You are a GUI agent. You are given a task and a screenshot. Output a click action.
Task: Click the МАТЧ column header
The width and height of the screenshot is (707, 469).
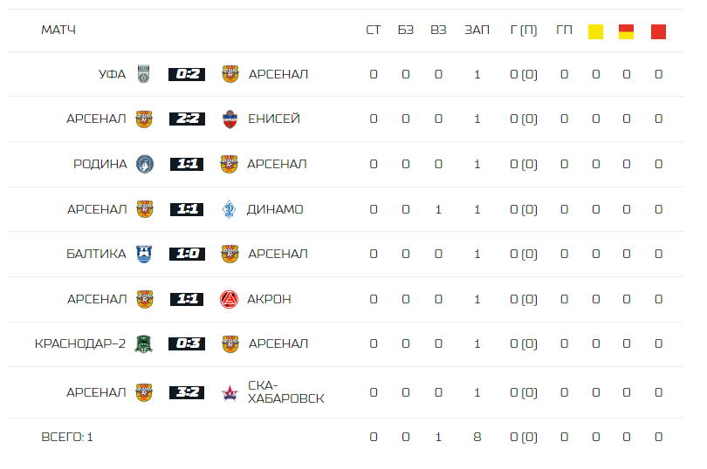click(x=58, y=31)
